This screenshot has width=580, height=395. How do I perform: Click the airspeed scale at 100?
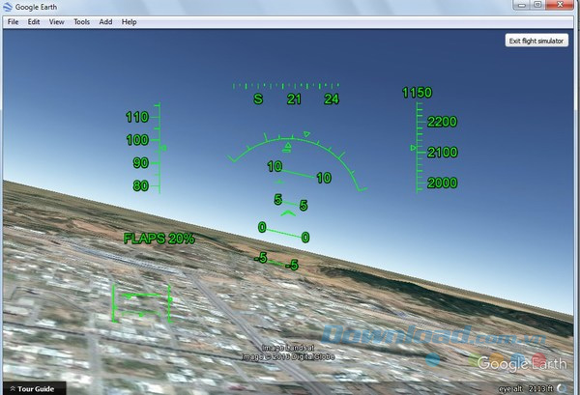(x=137, y=140)
